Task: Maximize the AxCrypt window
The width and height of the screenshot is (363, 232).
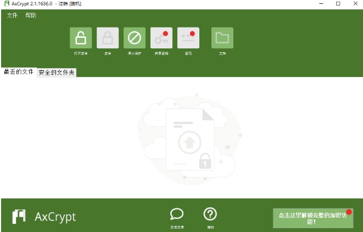Action: point(338,4)
